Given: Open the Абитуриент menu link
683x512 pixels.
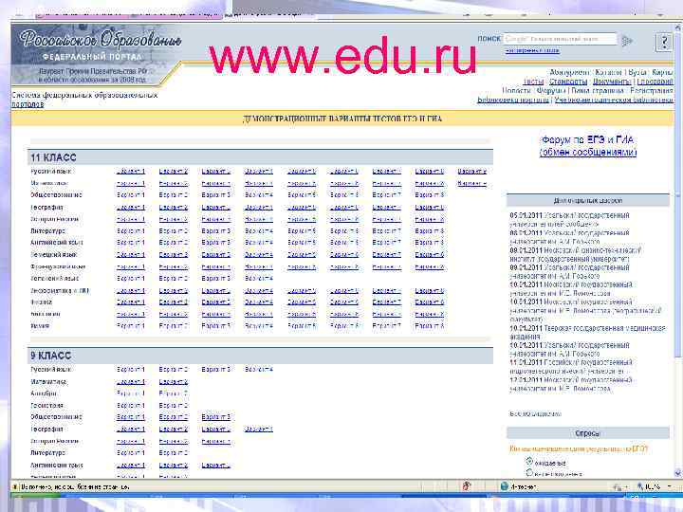Looking at the screenshot, I should coord(569,72).
